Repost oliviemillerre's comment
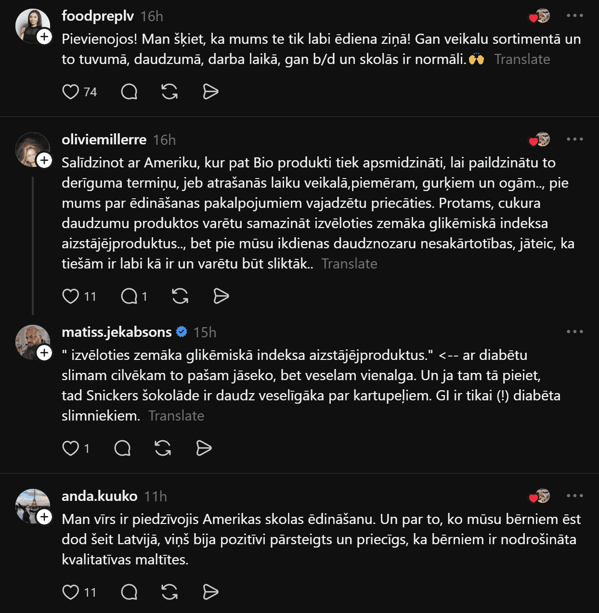The width and height of the screenshot is (599, 613). (180, 296)
